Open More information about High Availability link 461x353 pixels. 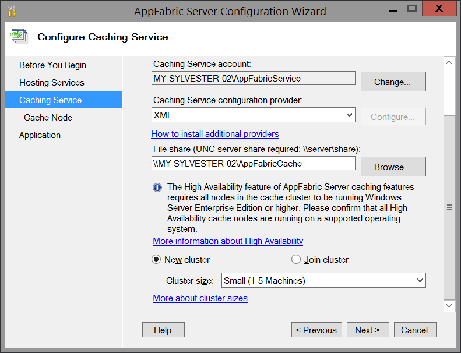(x=228, y=241)
